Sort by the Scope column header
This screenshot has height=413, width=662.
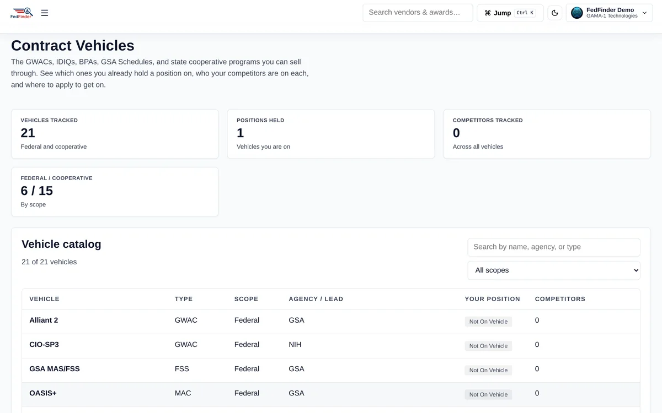tap(246, 299)
